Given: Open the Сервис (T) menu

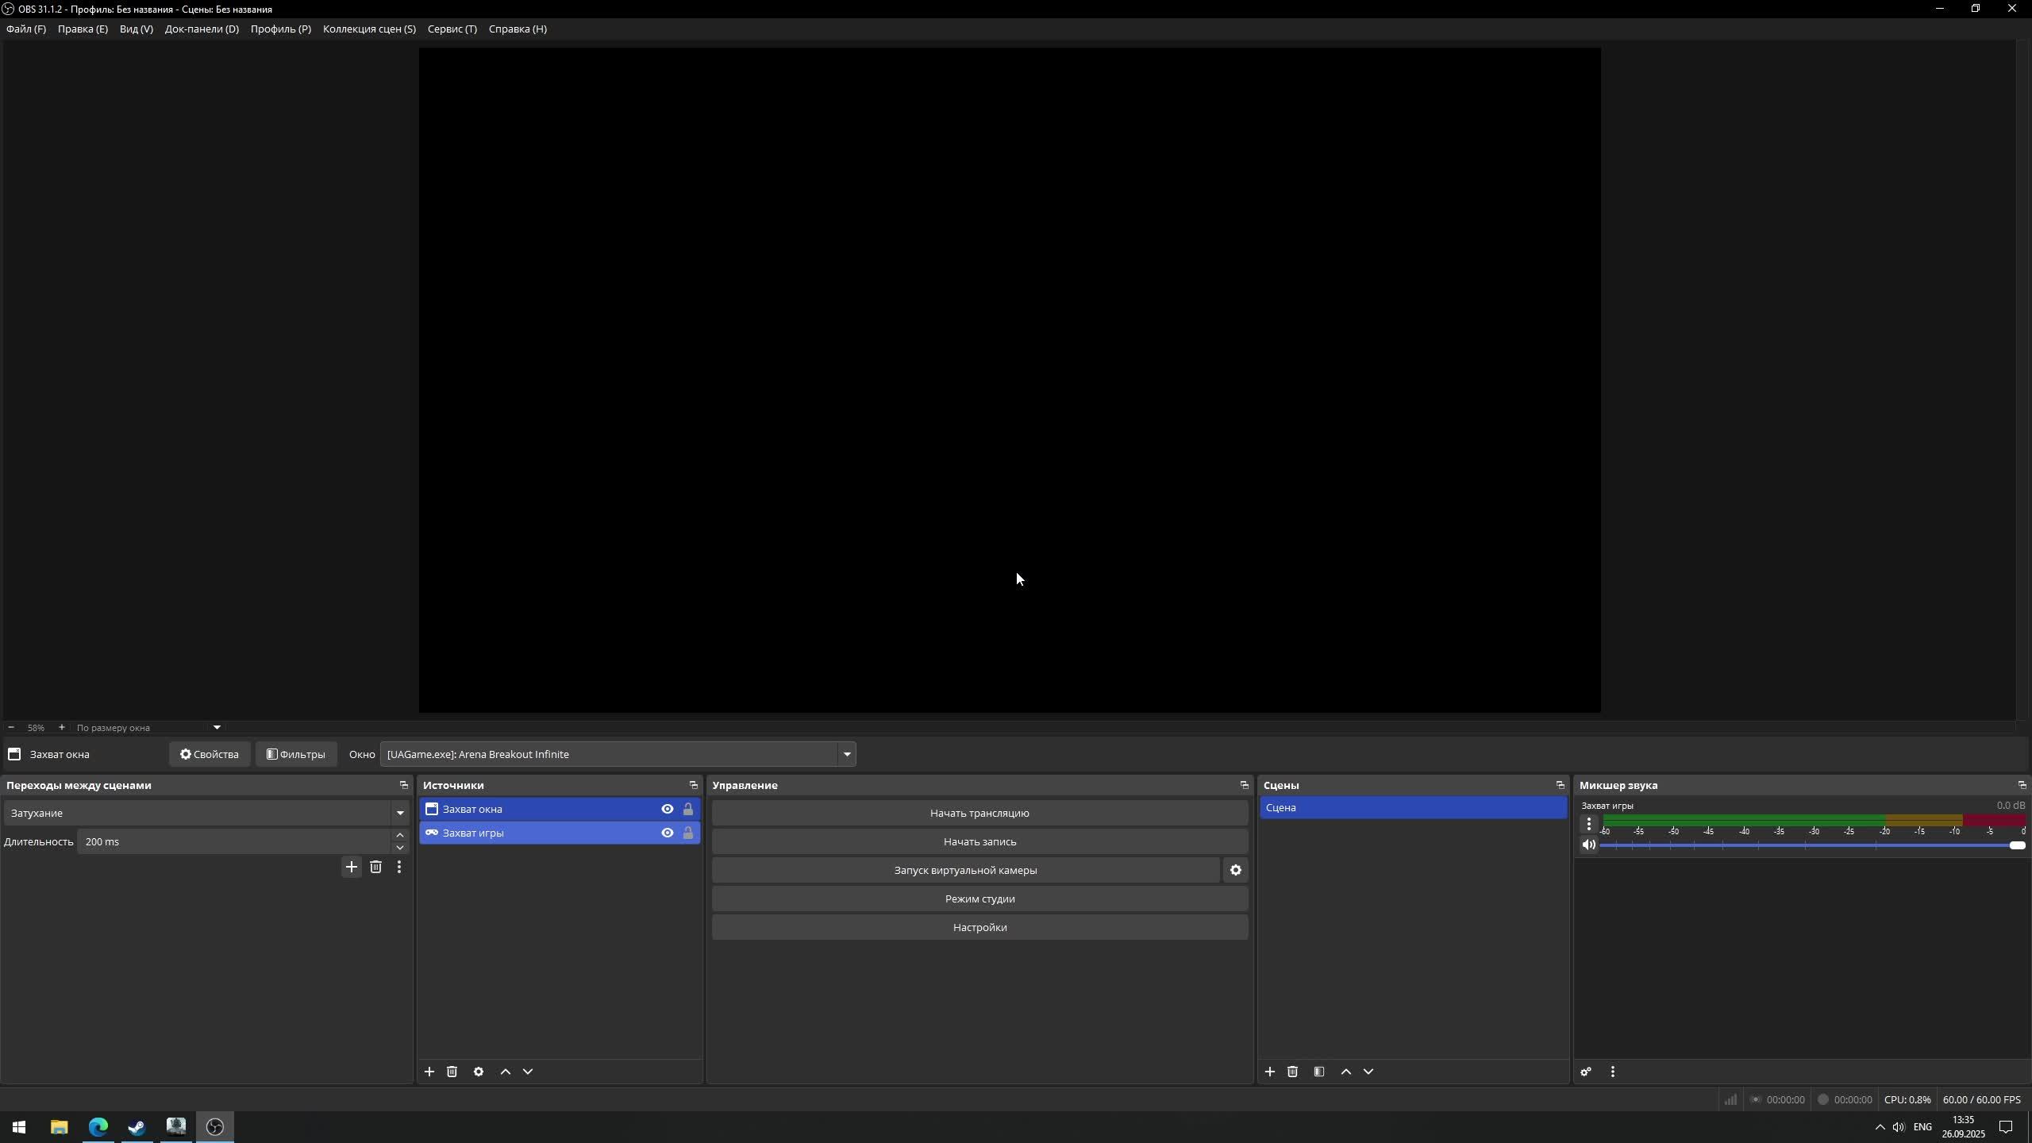Looking at the screenshot, I should [x=452, y=29].
